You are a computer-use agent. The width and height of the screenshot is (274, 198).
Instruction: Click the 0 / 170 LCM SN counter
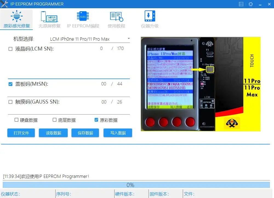pyautogui.click(x=112, y=49)
